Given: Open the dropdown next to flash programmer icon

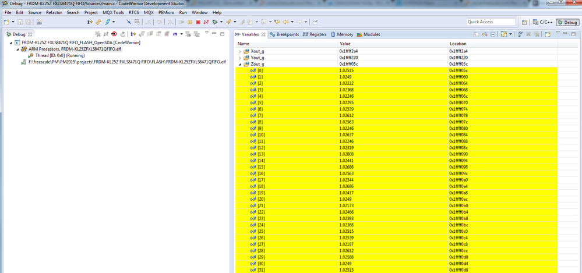Looking at the screenshot, I should tap(114, 22).
